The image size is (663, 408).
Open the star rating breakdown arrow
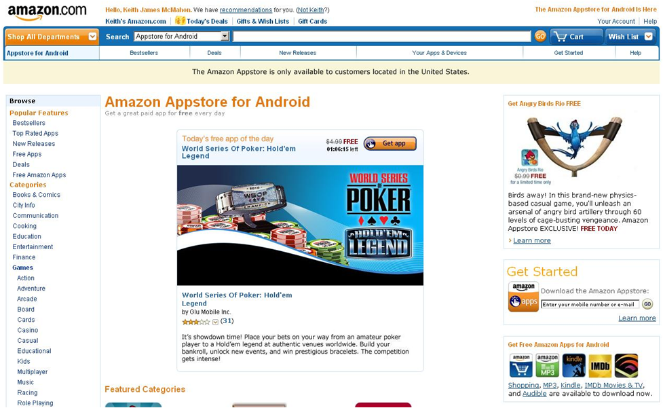point(215,322)
